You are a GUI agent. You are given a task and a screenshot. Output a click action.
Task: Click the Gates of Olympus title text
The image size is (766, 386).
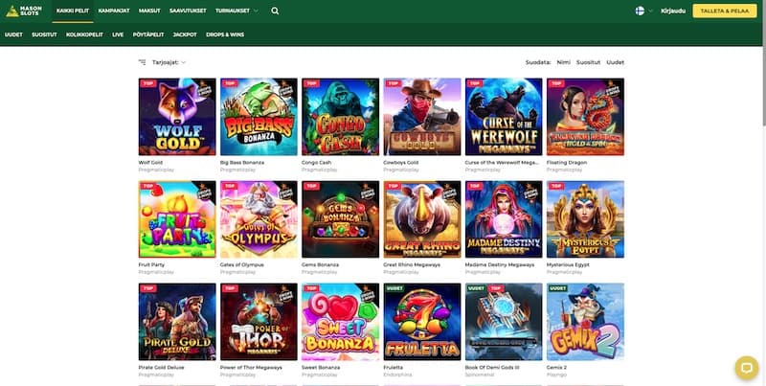(242, 264)
